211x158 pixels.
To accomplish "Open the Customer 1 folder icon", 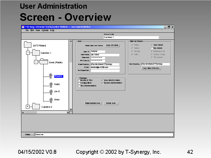I will 36,52.
